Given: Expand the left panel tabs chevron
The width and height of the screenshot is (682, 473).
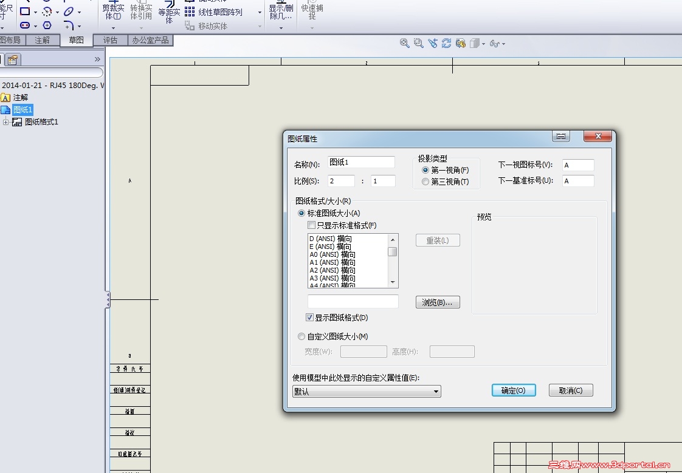Looking at the screenshot, I should coord(97,59).
